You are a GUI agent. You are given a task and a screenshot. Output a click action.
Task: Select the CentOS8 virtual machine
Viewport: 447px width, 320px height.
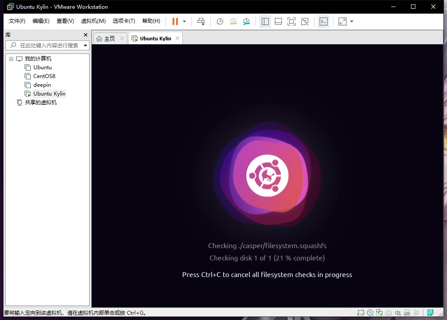(44, 76)
